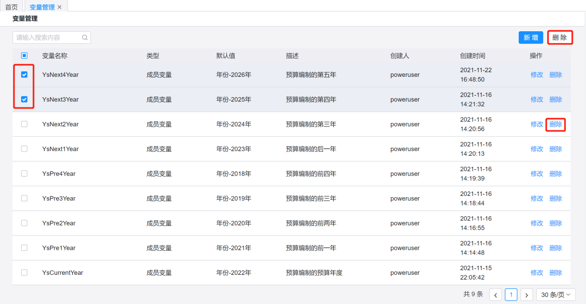The height and width of the screenshot is (304, 586).
Task: Select the YsCurrentYear row checkbox
Action: [x=24, y=273]
